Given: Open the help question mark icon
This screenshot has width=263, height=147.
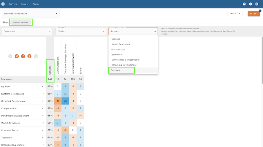Looking at the screenshot, I should coord(244,4).
